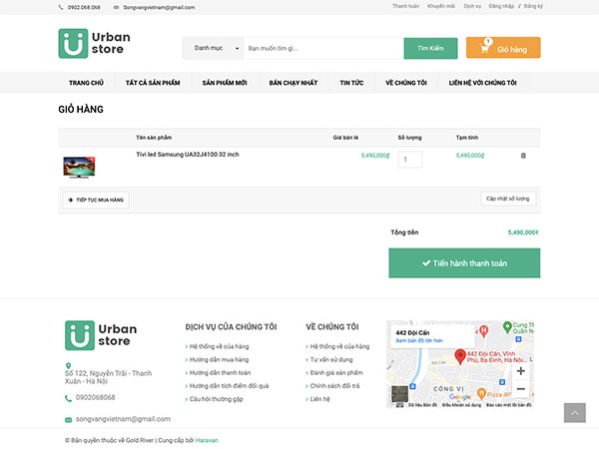Click the 0902.068.068 top bar phone number
Screen dimensions: 599x449
(84, 7)
